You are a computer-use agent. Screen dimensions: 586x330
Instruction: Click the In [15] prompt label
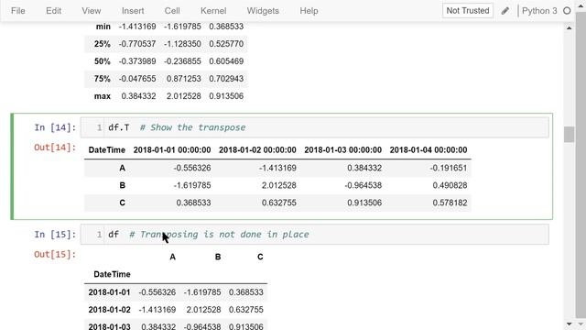coord(55,235)
